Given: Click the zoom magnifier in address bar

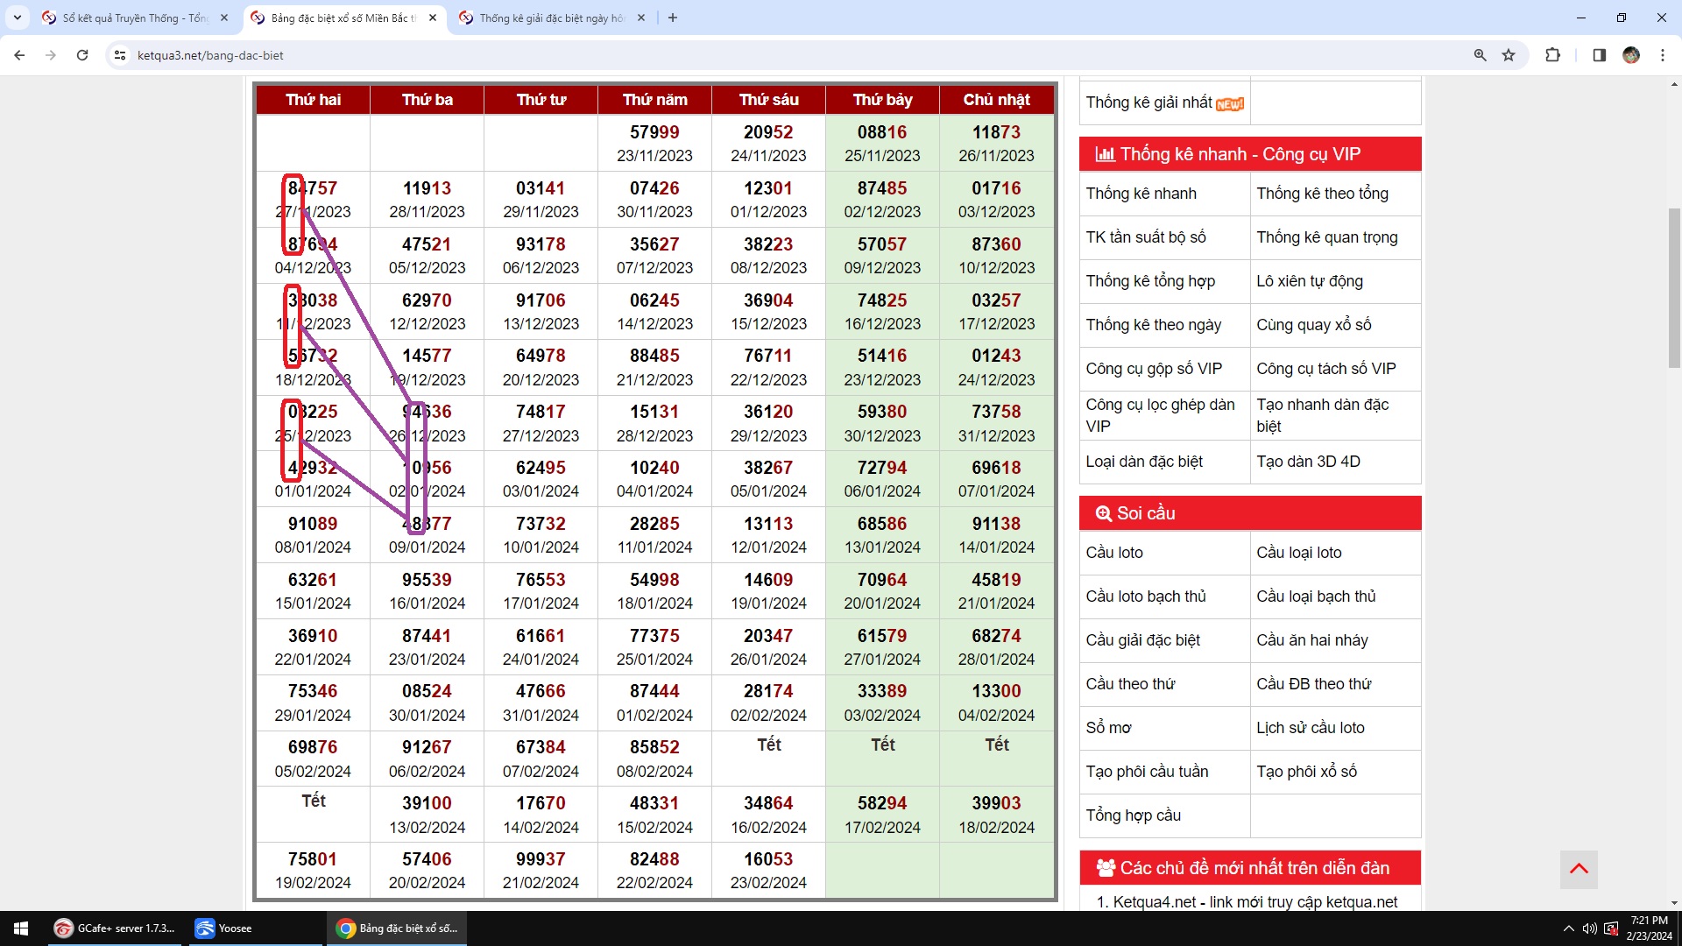Looking at the screenshot, I should [1480, 55].
